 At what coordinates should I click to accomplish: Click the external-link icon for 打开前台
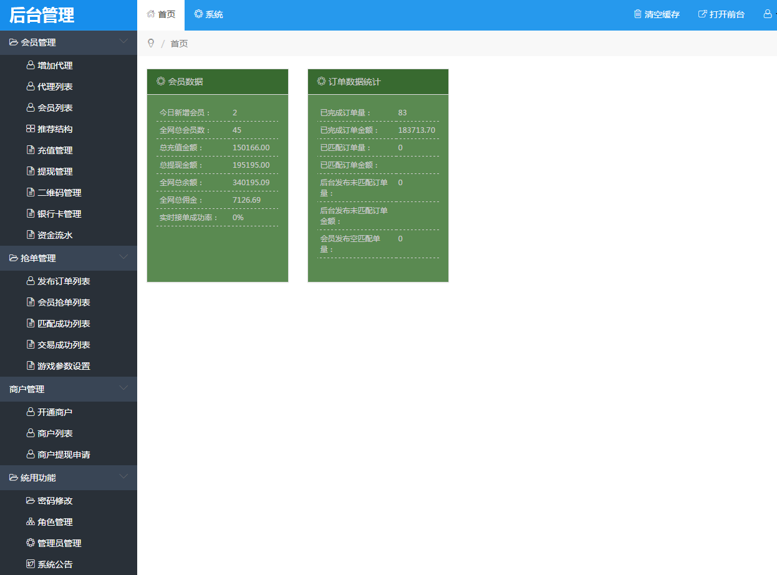[x=702, y=14]
